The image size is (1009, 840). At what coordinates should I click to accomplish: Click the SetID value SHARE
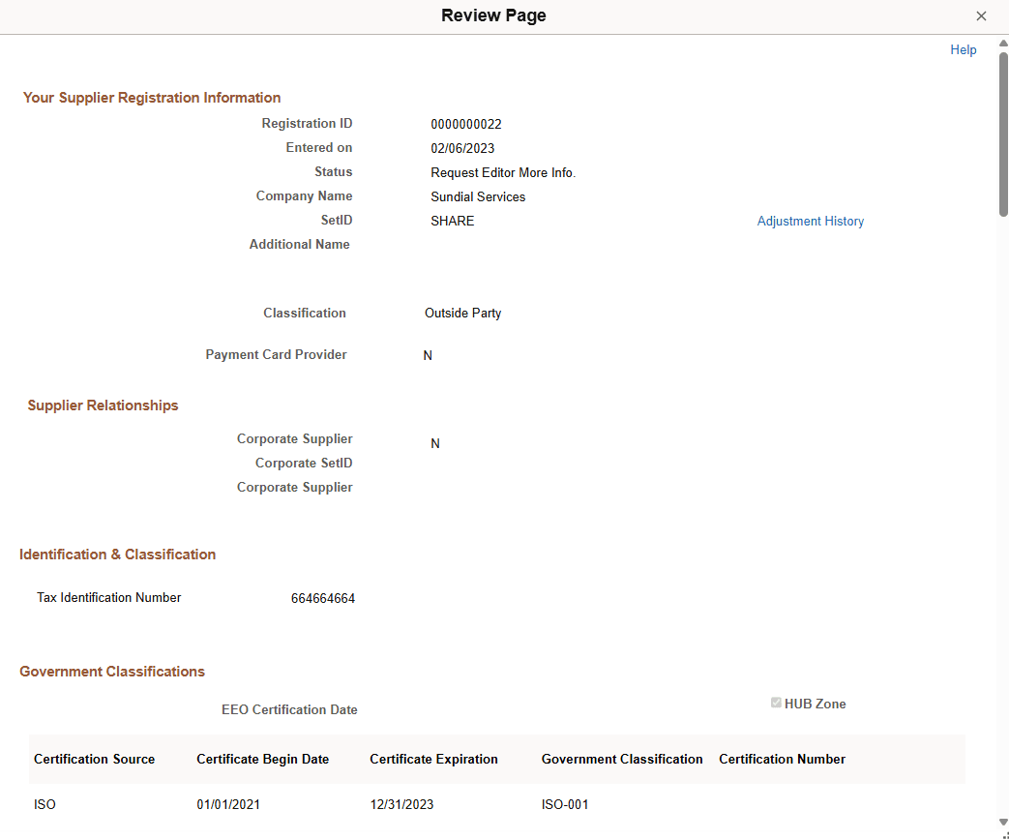click(x=452, y=221)
